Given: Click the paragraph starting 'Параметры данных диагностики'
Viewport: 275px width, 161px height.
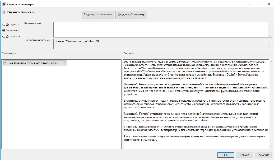Looking at the screenshot, I should (x=196, y=128).
